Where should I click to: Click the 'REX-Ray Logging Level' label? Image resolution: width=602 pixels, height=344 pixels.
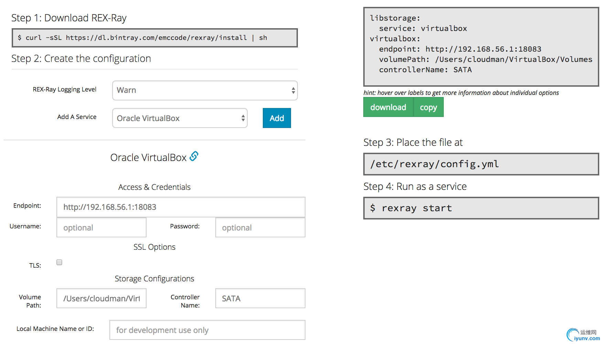pyautogui.click(x=64, y=89)
